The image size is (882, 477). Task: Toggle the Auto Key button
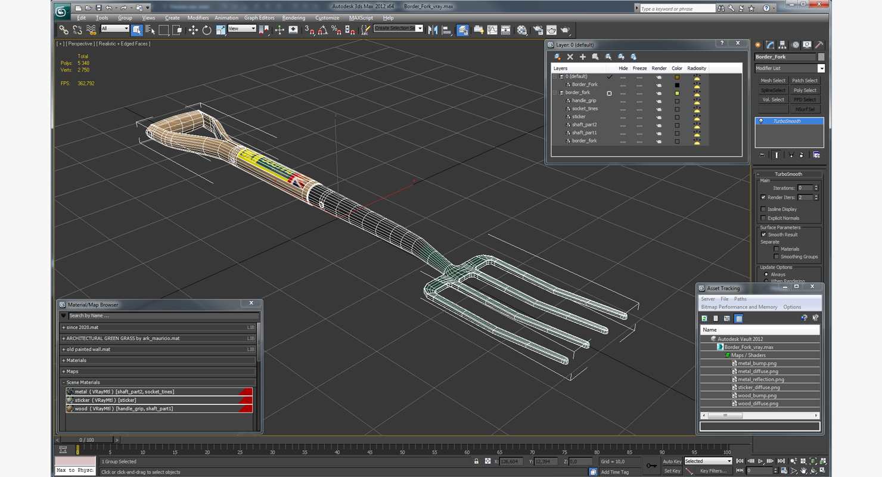tap(672, 461)
